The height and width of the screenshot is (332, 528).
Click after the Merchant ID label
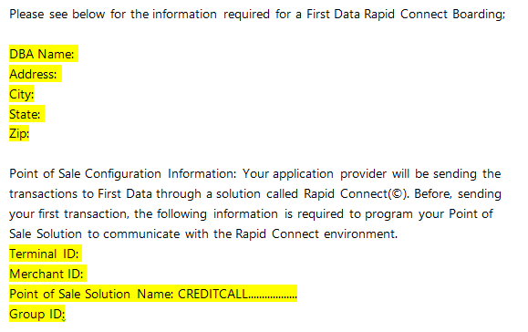(x=85, y=274)
